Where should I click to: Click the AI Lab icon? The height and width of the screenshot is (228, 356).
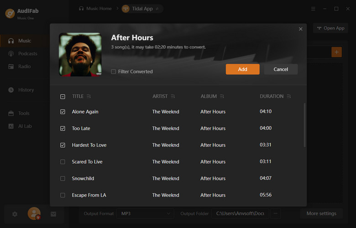tap(11, 126)
